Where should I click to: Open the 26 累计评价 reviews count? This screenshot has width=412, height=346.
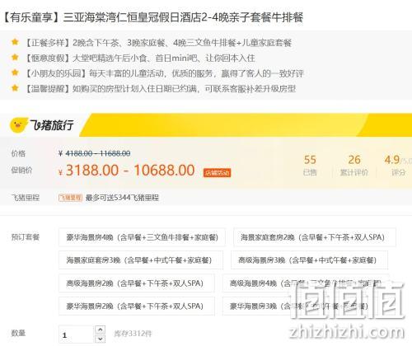[354, 165]
